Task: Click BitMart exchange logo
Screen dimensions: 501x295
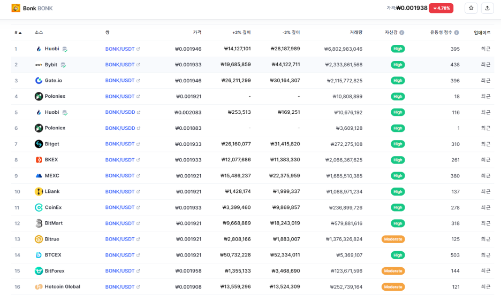Action: coord(39,223)
